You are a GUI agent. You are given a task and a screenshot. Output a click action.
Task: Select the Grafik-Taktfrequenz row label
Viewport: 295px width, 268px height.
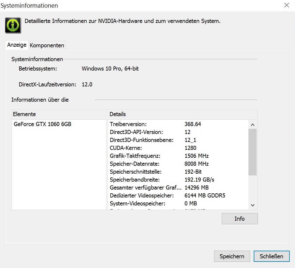click(135, 156)
